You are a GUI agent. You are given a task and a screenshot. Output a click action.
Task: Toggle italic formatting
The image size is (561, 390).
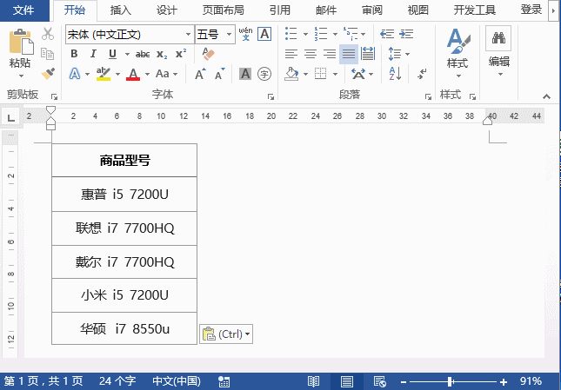click(x=93, y=54)
